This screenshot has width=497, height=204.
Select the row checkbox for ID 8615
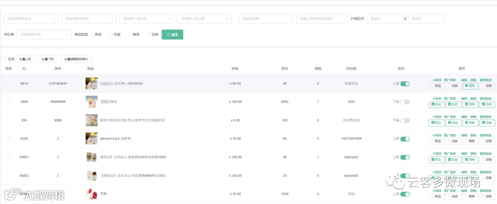[x=9, y=83]
